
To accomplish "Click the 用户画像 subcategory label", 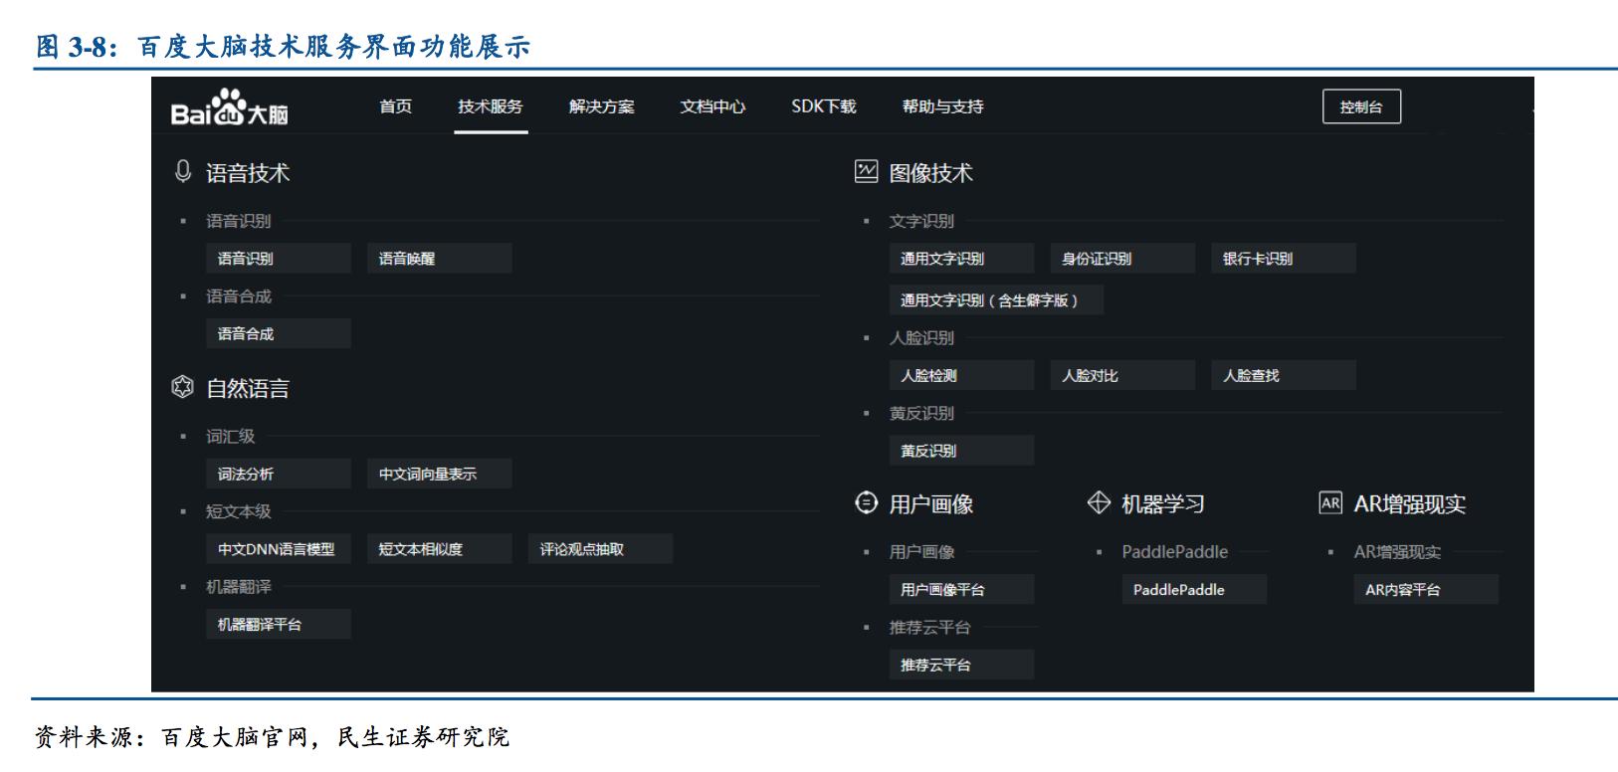I will [921, 552].
